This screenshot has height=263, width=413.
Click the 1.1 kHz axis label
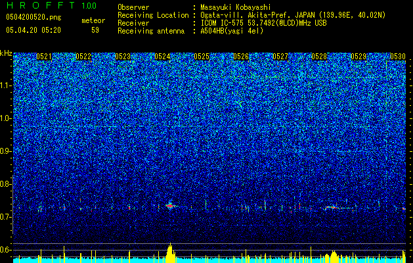6,85
